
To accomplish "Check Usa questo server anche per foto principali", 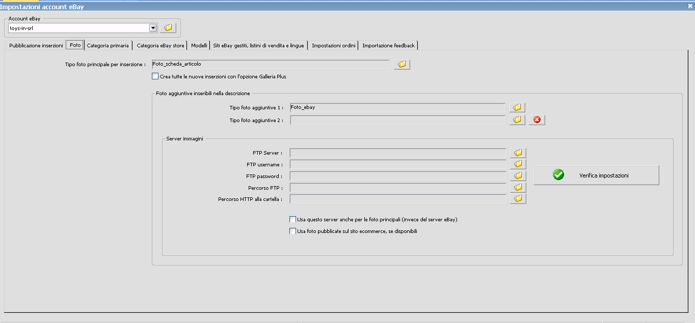I will (x=292, y=220).
